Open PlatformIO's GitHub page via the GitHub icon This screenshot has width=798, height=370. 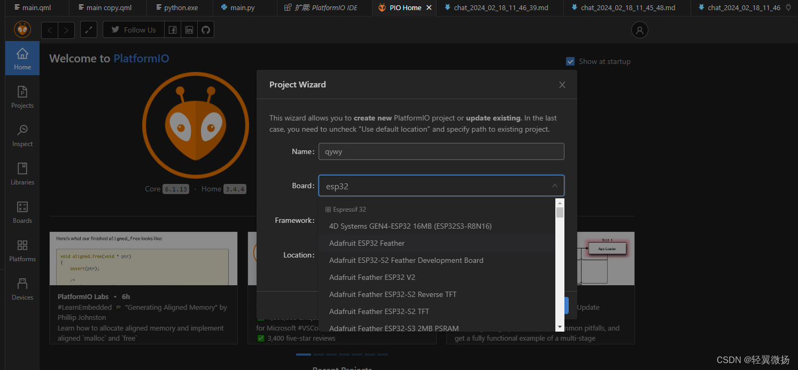(x=206, y=29)
